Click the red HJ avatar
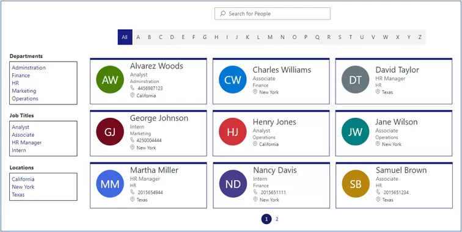Viewport: 462px width, 232px height. click(x=232, y=132)
